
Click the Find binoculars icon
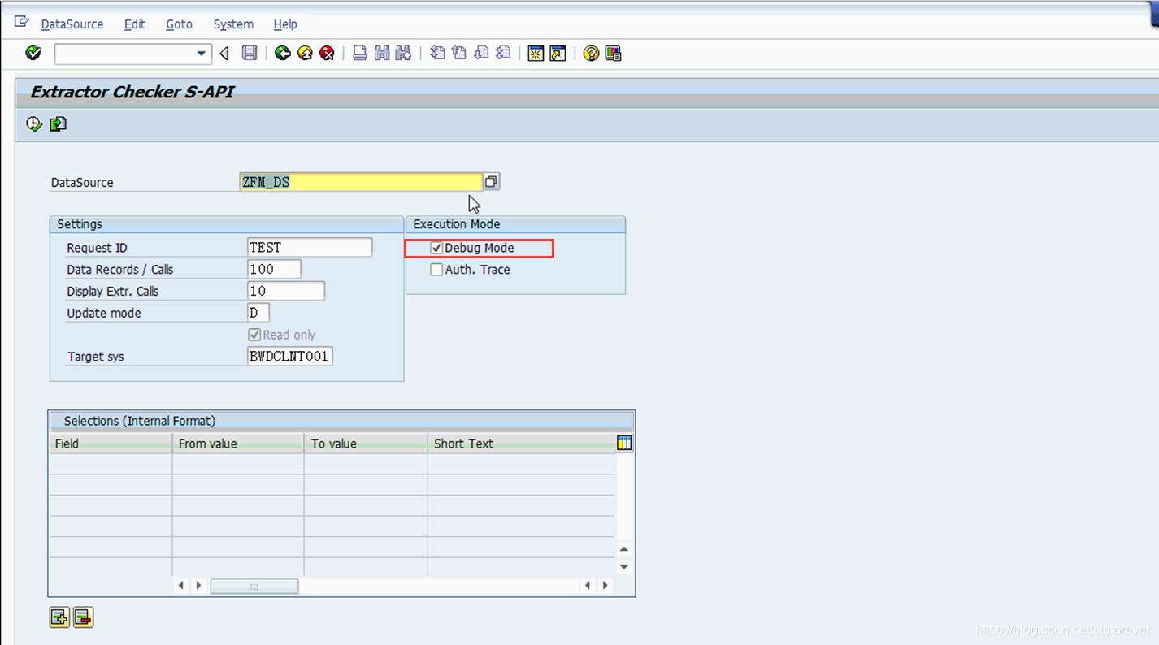(381, 53)
